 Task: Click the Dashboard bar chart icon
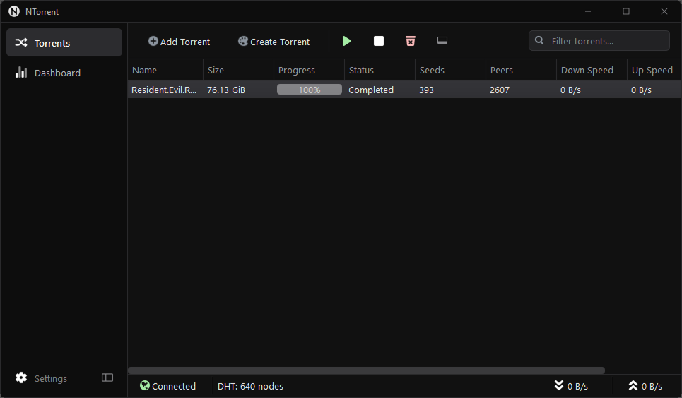(x=21, y=72)
